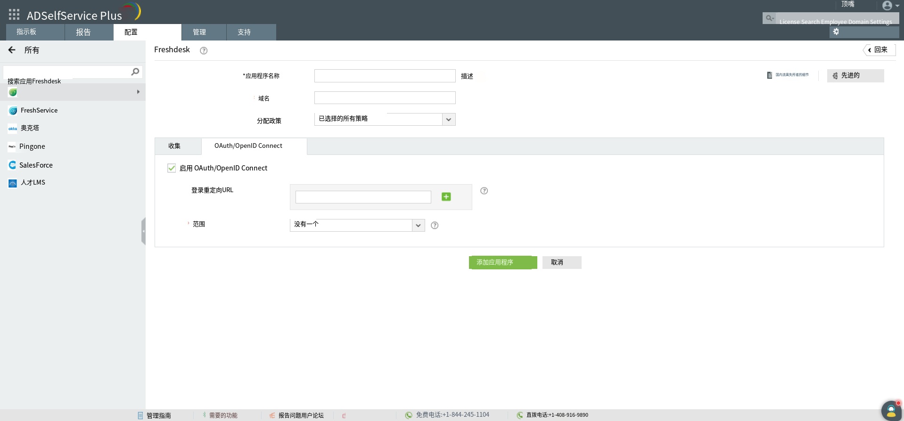Screen dimensions: 904x421
Task: Open help icon beside 范围 dropdown
Action: (x=435, y=226)
